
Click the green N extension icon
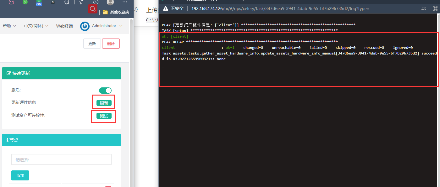pos(25,2)
